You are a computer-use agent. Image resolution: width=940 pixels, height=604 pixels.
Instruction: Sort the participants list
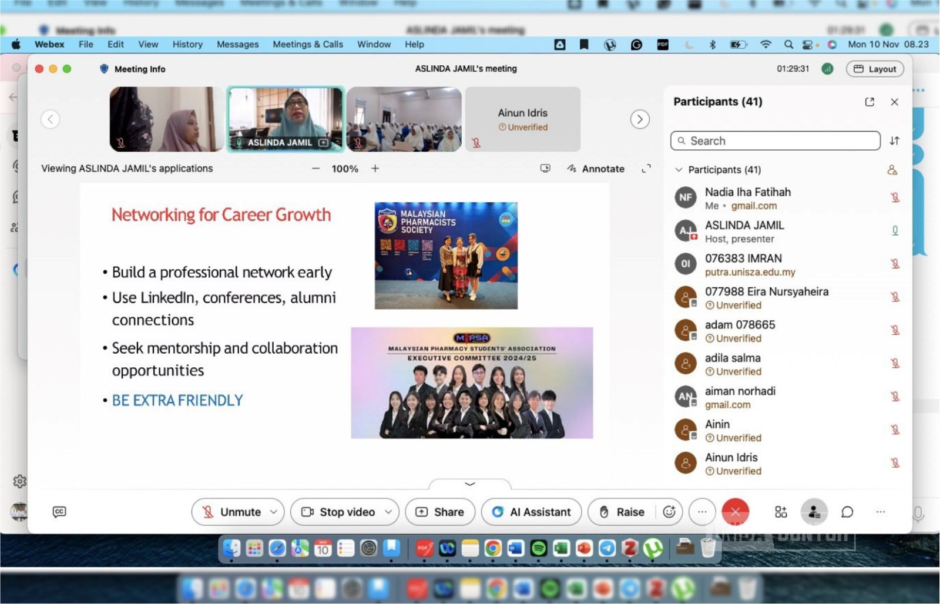click(x=894, y=141)
